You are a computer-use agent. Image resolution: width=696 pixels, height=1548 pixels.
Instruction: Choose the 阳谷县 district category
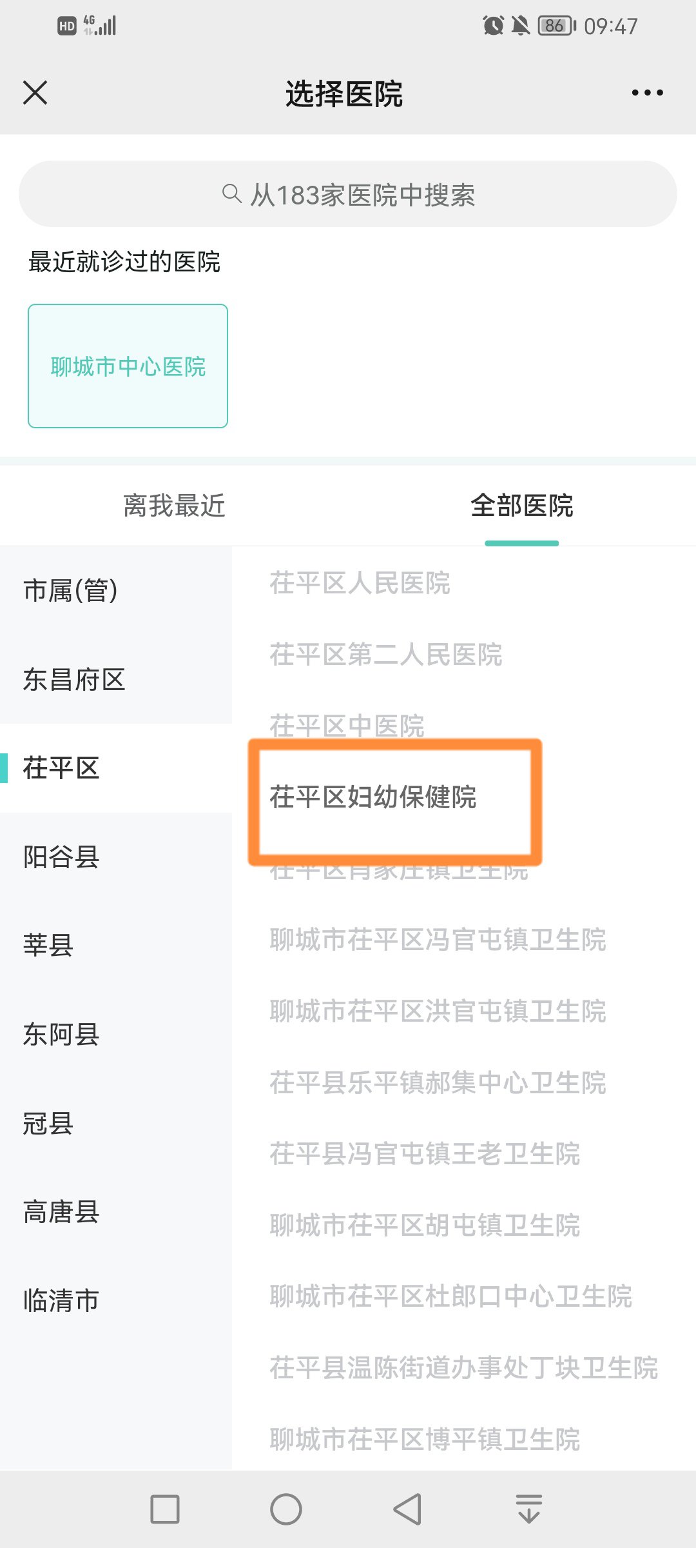point(61,857)
